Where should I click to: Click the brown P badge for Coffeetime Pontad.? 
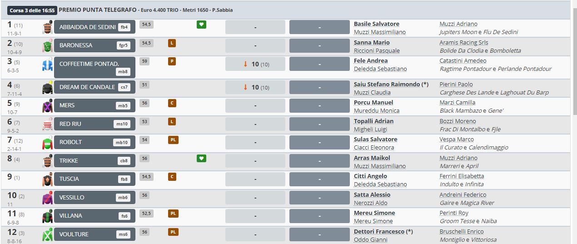point(172,61)
